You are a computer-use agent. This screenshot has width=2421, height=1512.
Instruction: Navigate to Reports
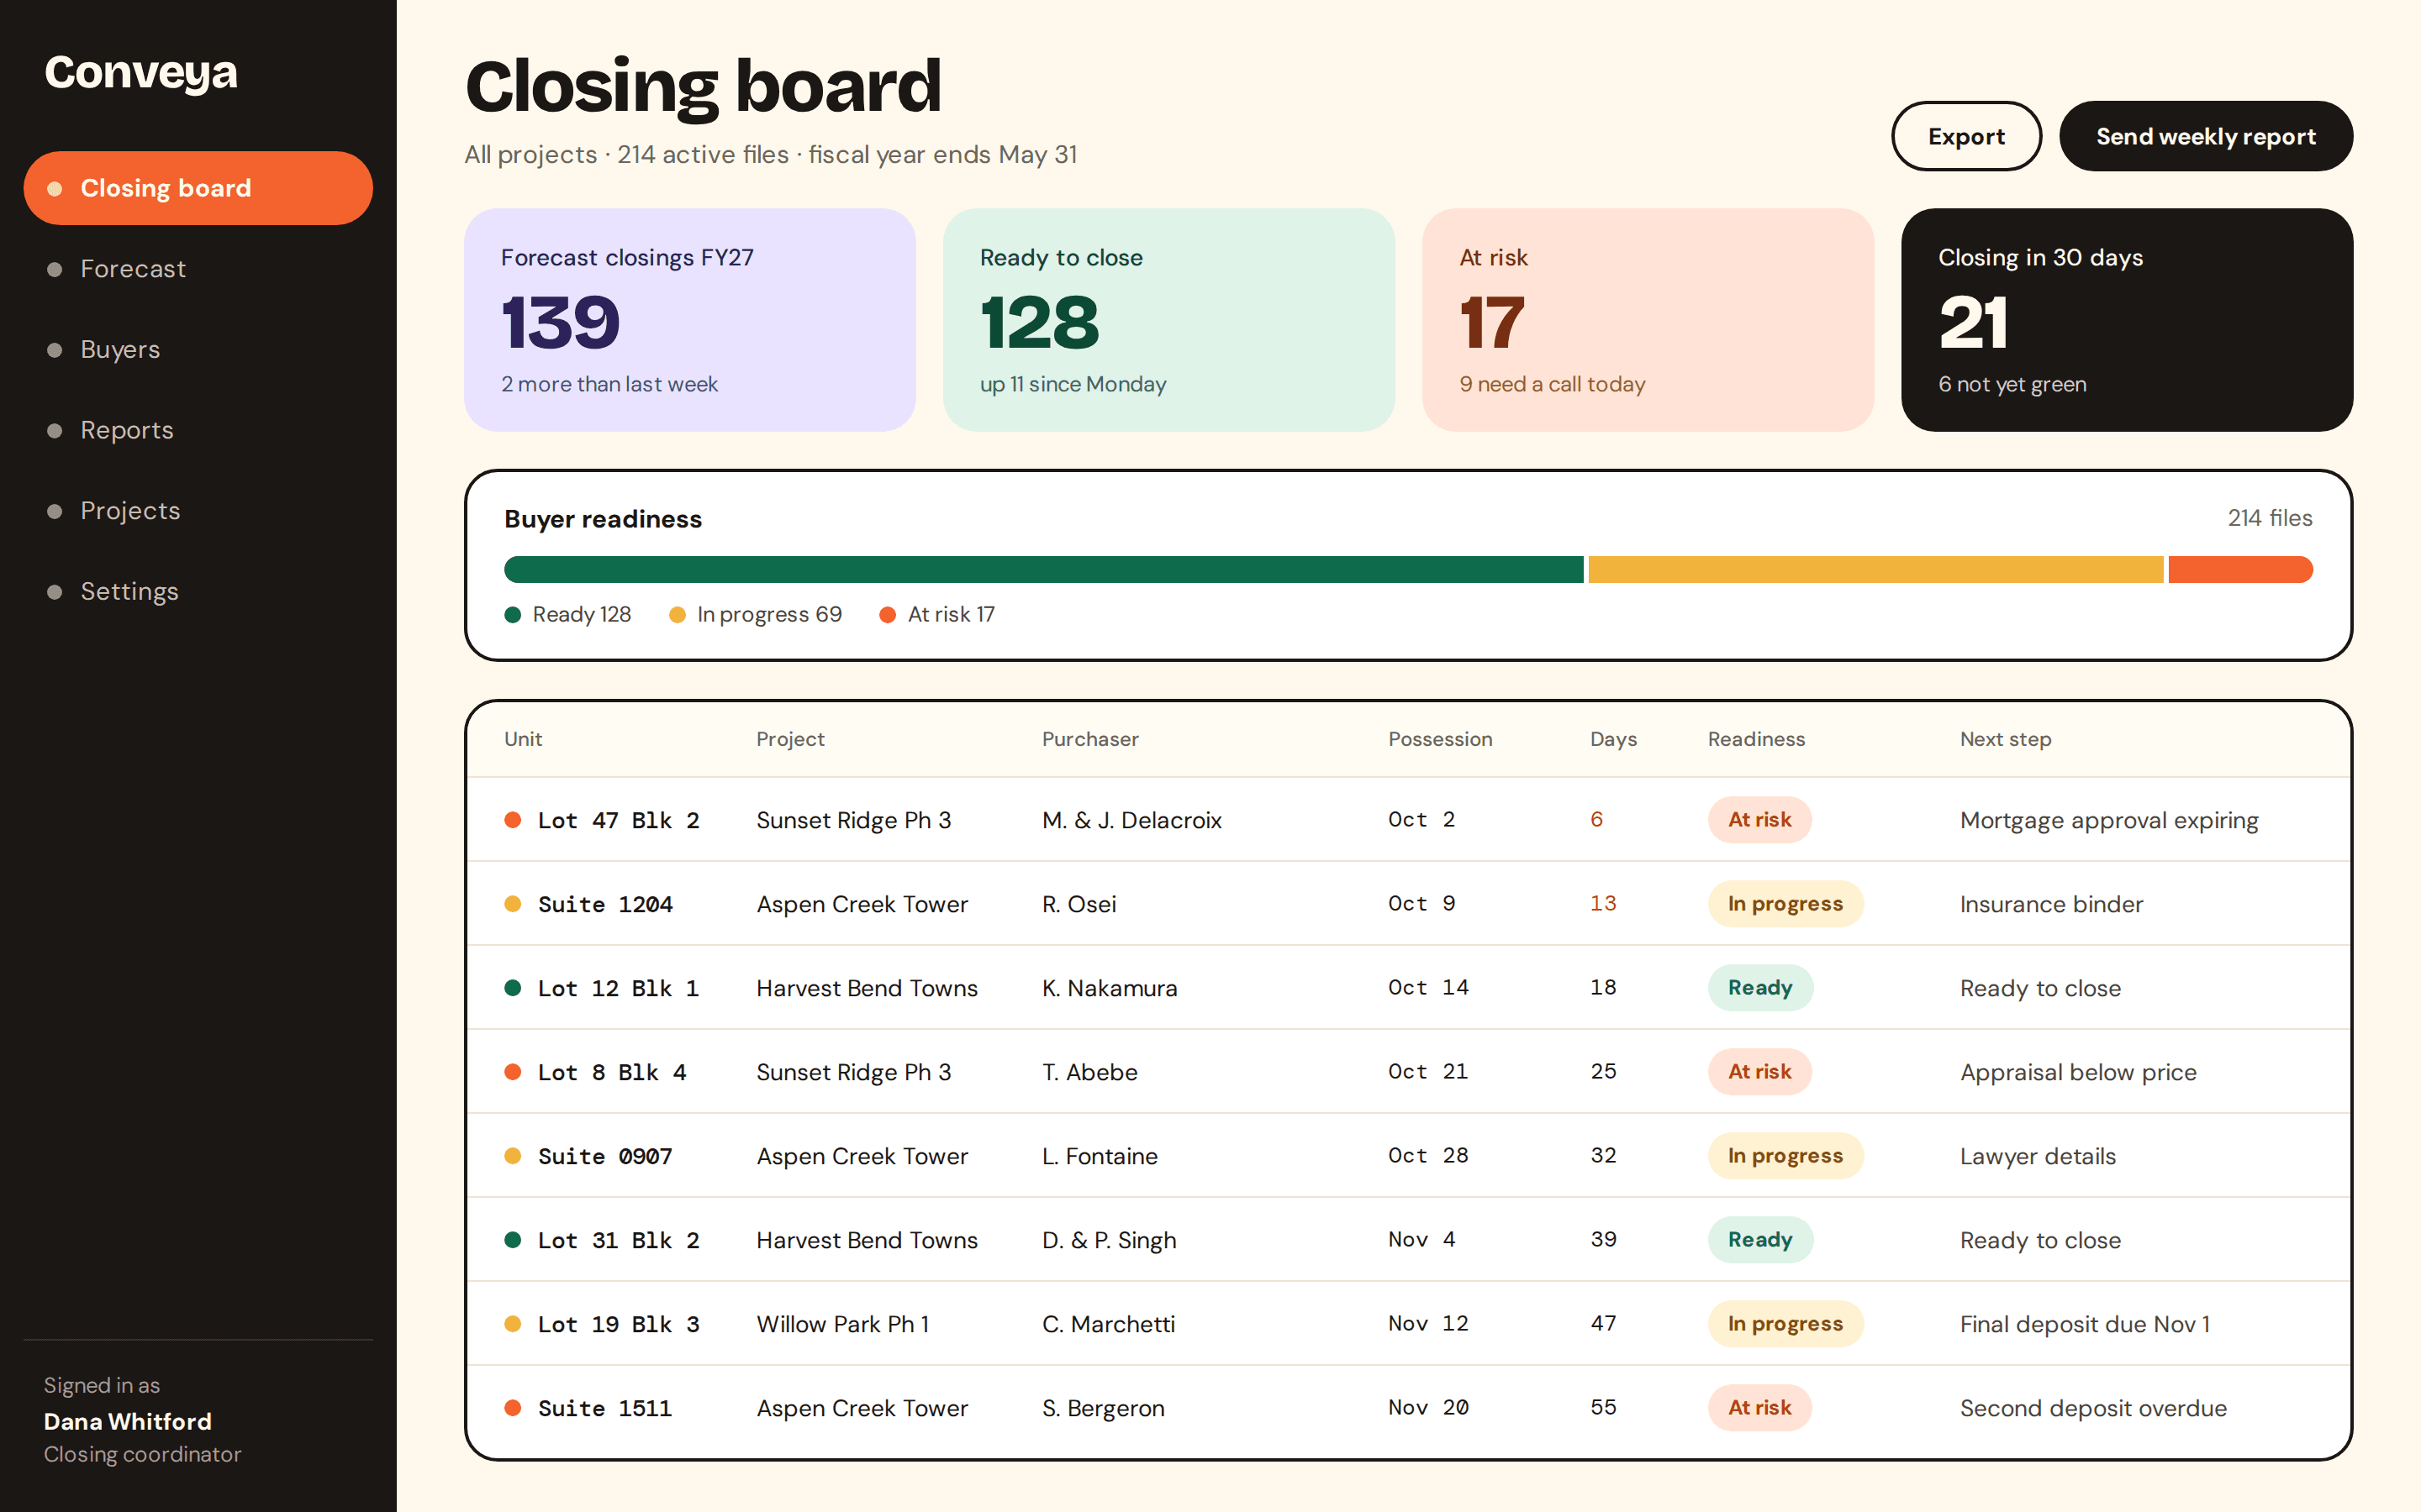(x=198, y=430)
